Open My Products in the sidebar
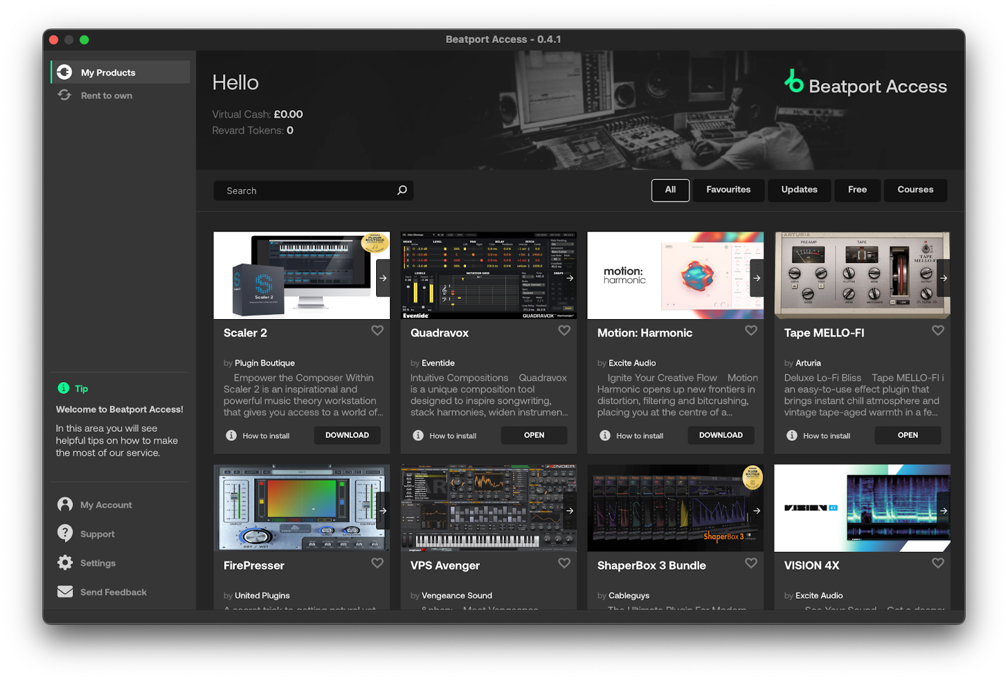 coord(120,72)
